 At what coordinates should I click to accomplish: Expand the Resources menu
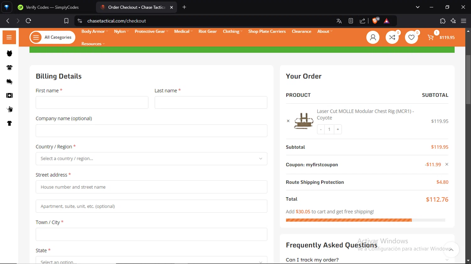click(x=93, y=44)
